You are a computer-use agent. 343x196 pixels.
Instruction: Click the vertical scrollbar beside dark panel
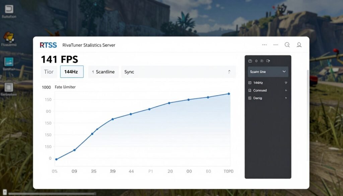[x=308, y=101]
